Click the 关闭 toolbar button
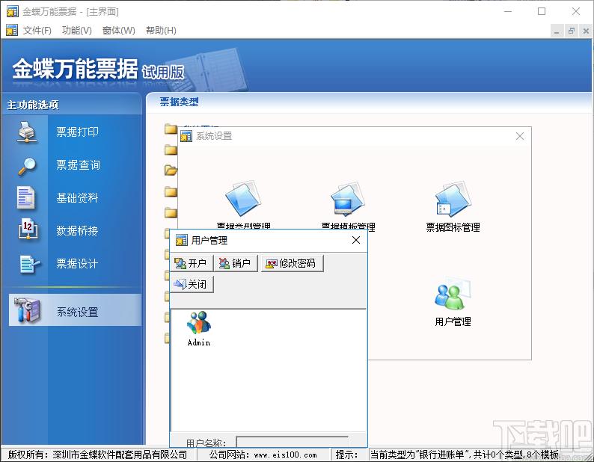The image size is (594, 462). coord(192,284)
